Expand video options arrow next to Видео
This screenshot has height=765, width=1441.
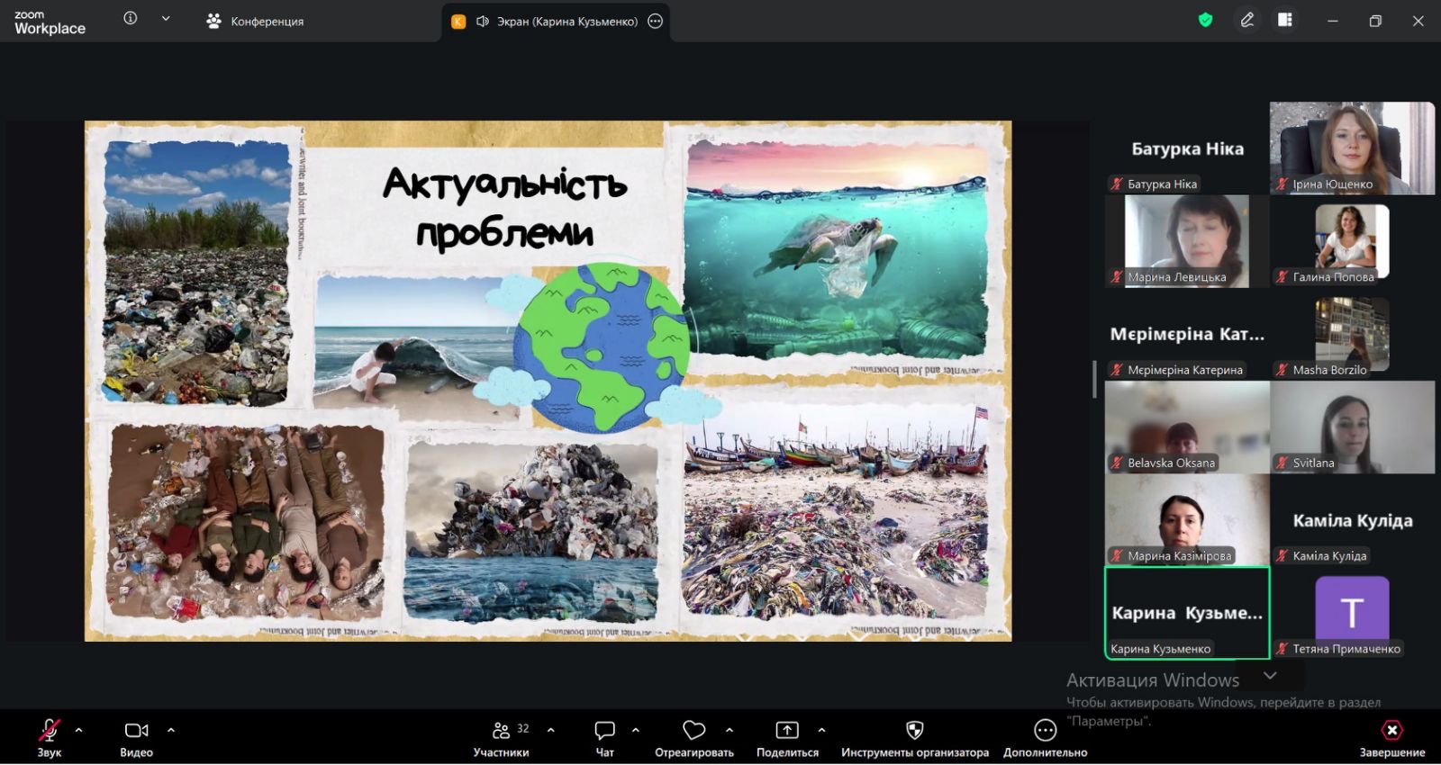171,730
